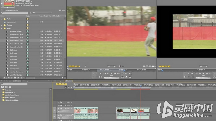216x121 pixels.
Task: Open Program monitor Fit zoom dropdown
Action: [203, 66]
